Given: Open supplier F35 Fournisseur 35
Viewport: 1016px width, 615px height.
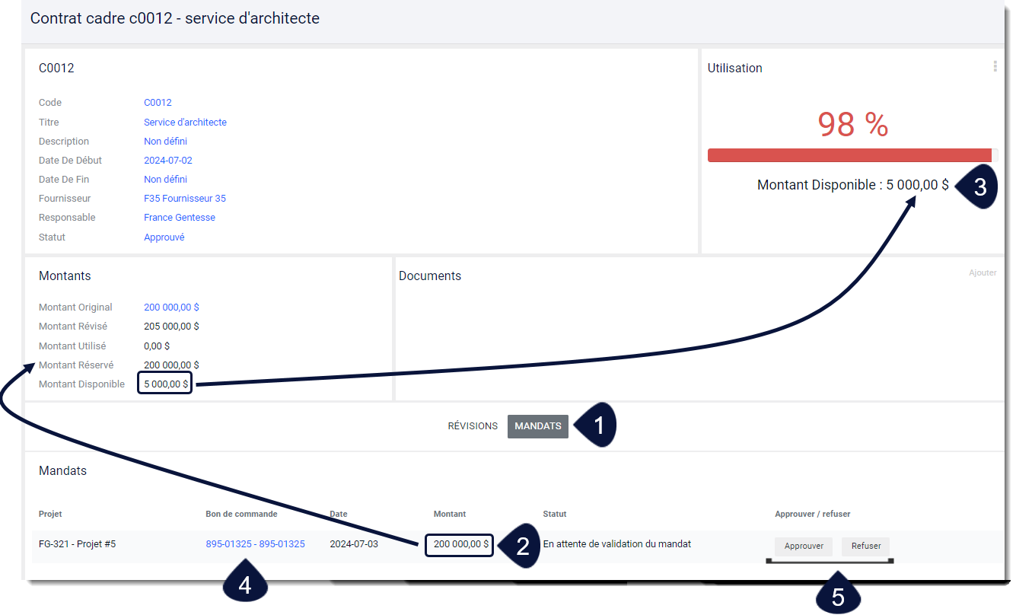Looking at the screenshot, I should [x=185, y=199].
